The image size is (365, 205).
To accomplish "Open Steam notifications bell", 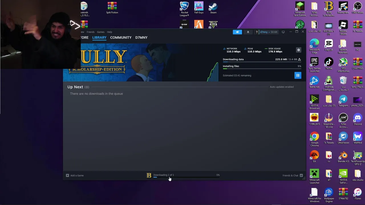I will click(x=248, y=32).
